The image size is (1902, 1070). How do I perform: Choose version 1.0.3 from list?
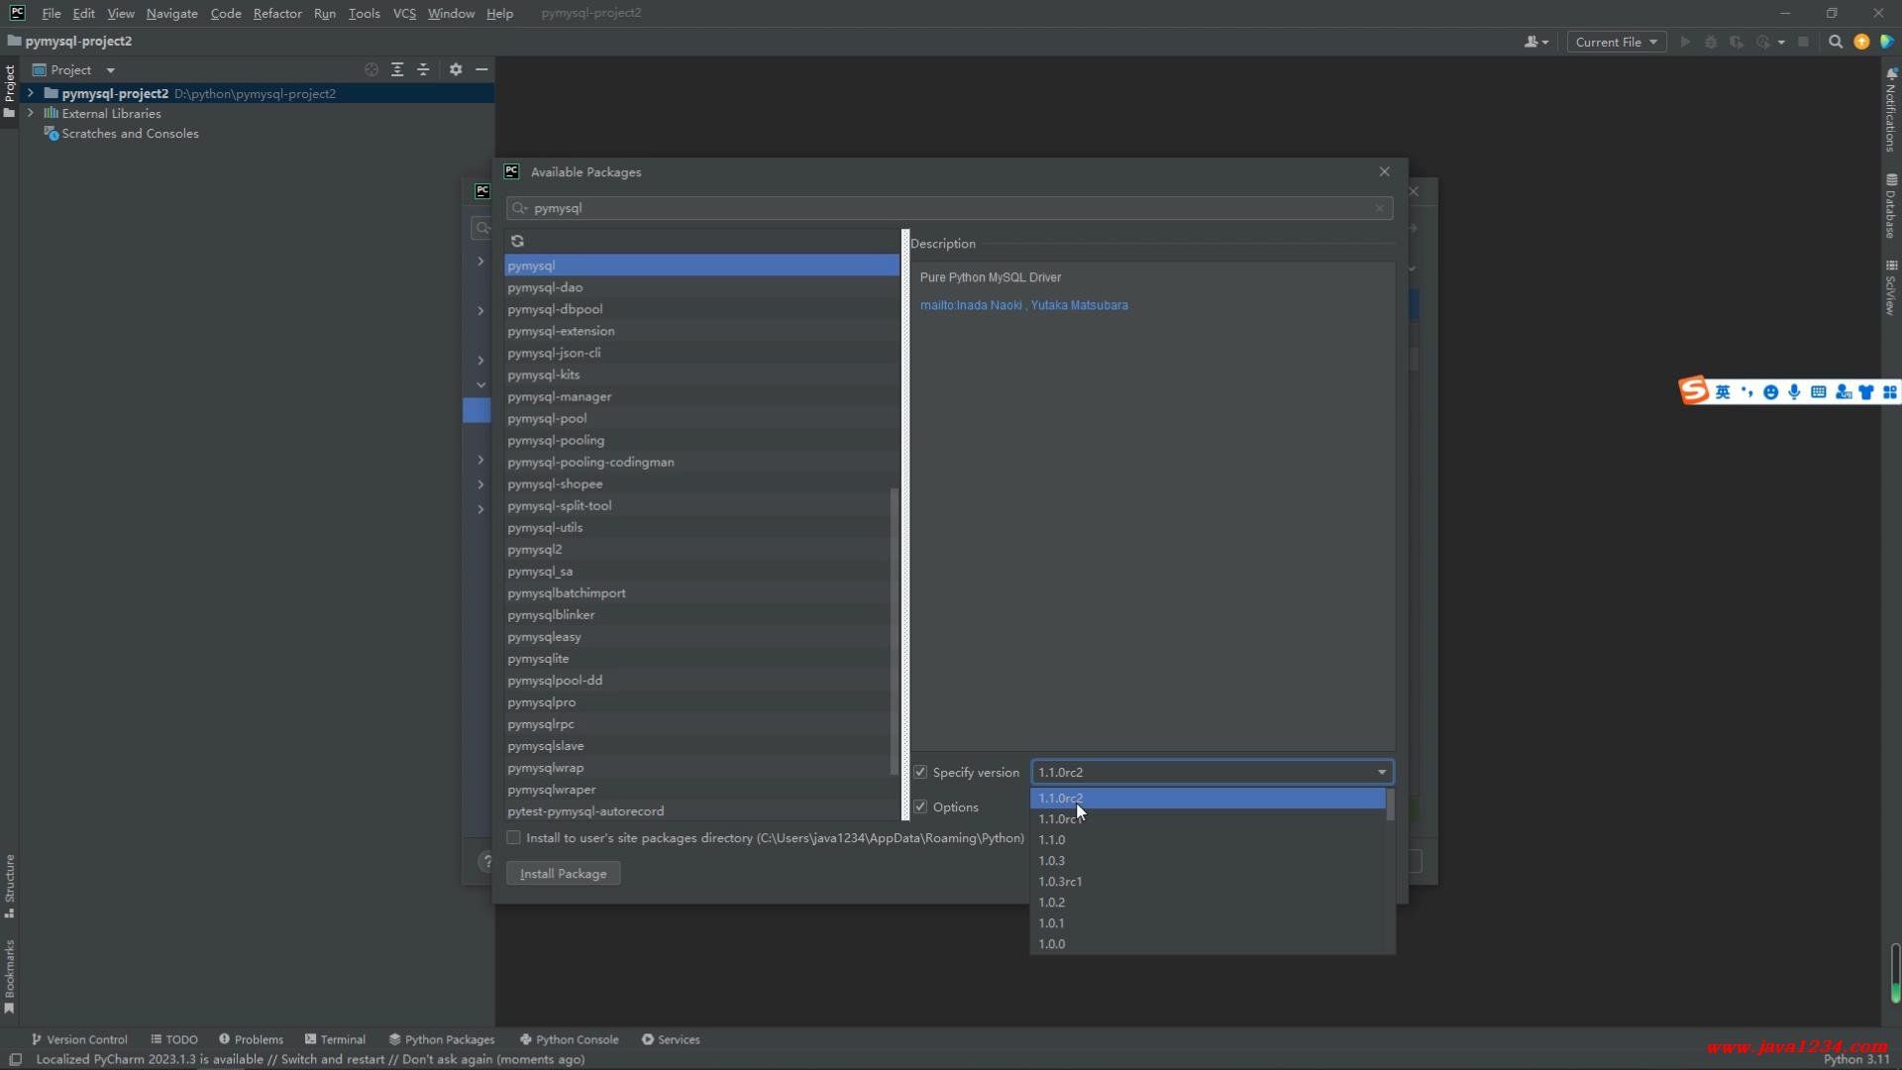[x=1207, y=860]
